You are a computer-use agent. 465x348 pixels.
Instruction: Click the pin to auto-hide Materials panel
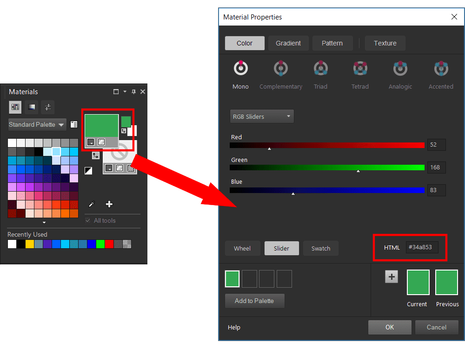click(x=133, y=91)
